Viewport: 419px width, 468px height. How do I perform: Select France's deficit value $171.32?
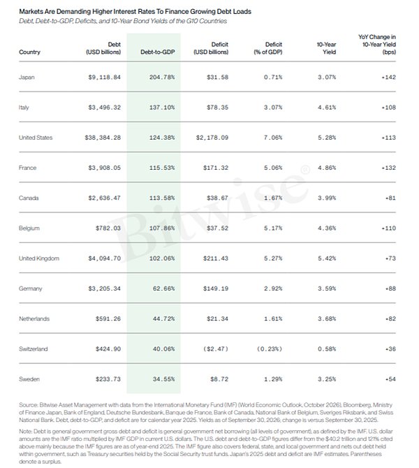coord(216,168)
